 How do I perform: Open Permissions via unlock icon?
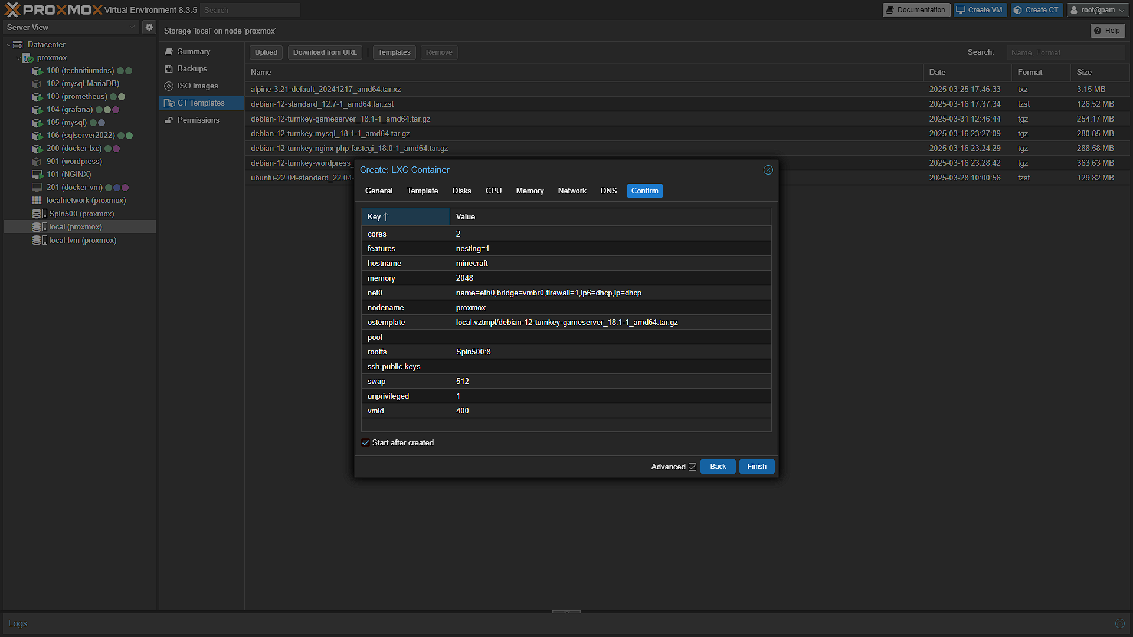coord(169,120)
